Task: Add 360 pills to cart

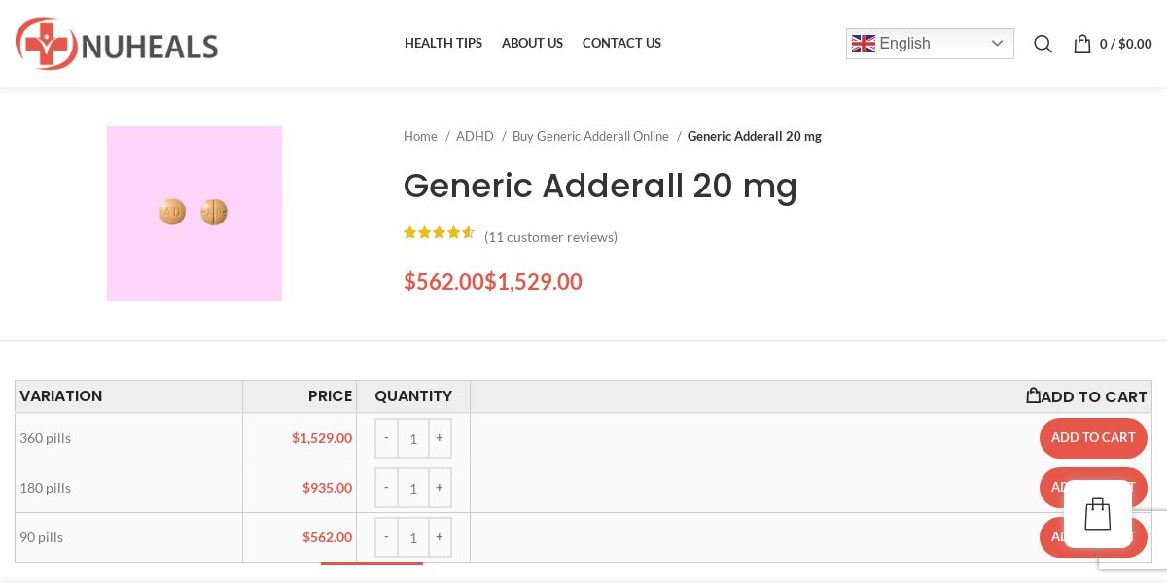Action: click(x=1093, y=438)
